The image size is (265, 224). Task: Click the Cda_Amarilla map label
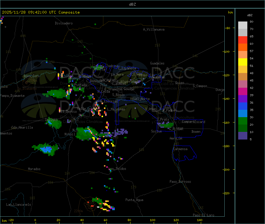click(x=22, y=127)
